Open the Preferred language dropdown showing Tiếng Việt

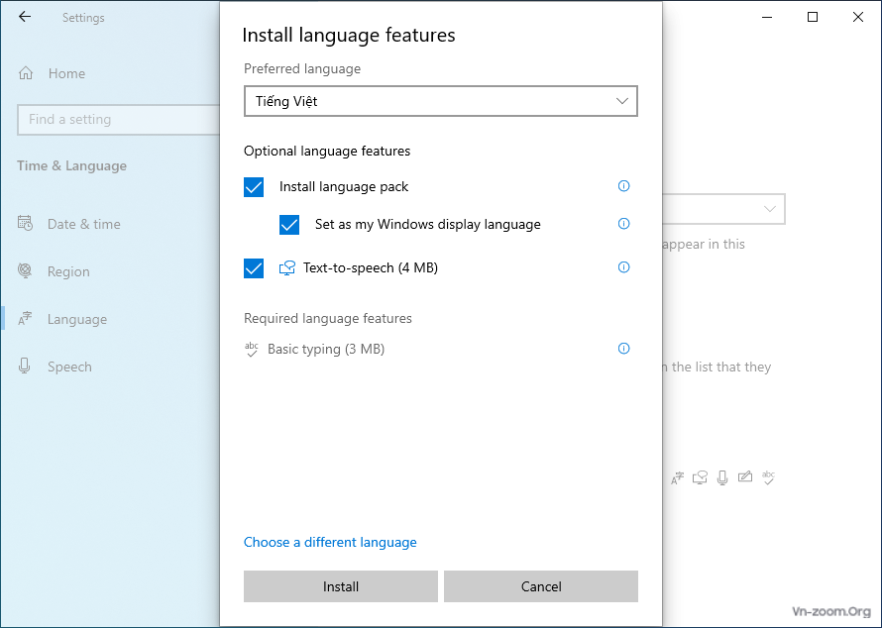(x=441, y=101)
